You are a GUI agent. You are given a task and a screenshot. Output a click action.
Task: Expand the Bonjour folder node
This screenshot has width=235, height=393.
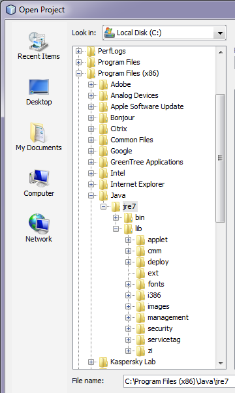coord(91,118)
